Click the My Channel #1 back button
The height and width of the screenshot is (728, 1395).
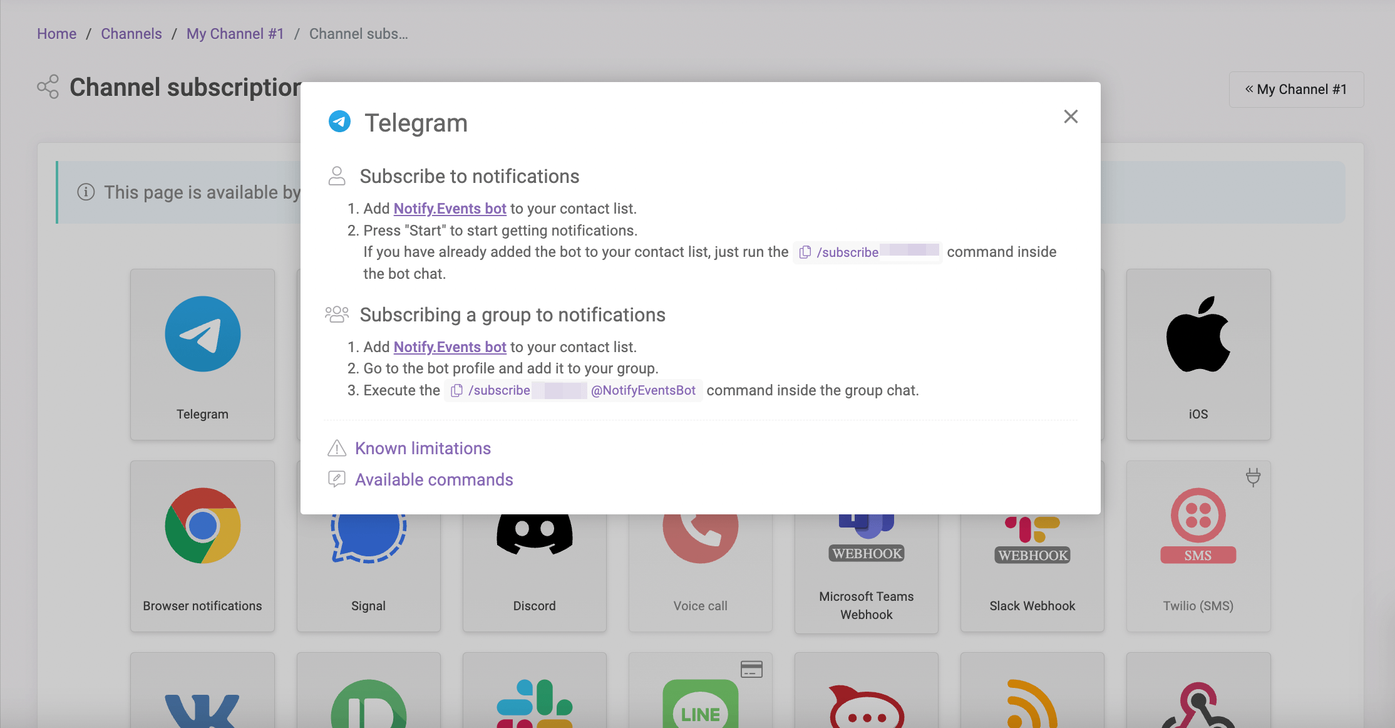(x=1296, y=90)
